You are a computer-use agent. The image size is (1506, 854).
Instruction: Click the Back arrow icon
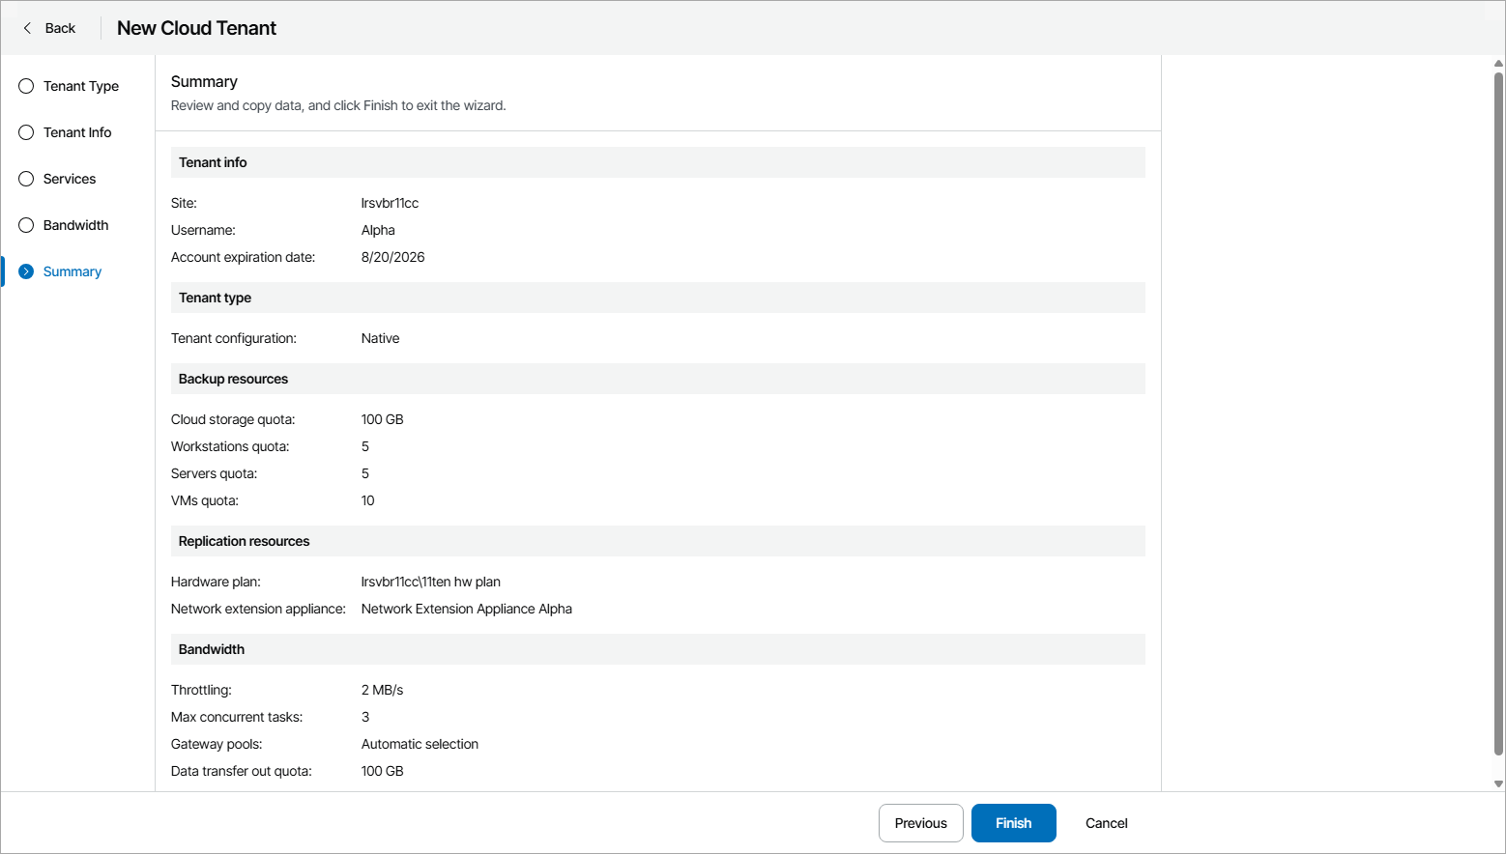point(27,28)
